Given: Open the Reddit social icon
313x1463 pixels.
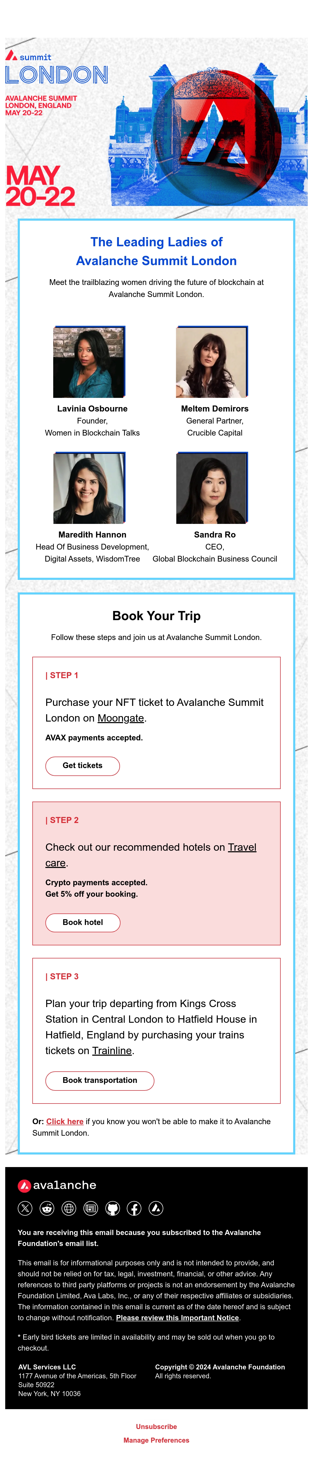Looking at the screenshot, I should 47,1209.
